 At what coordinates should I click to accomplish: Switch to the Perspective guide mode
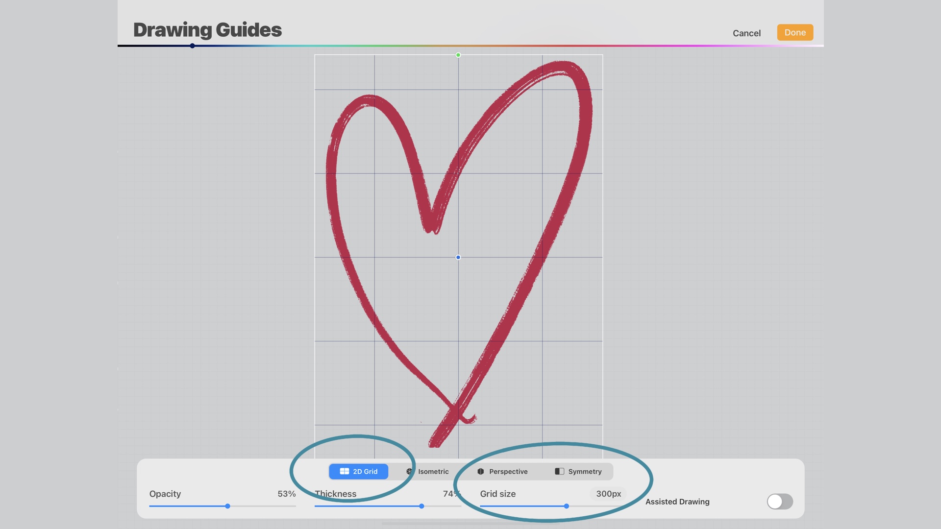click(x=502, y=471)
